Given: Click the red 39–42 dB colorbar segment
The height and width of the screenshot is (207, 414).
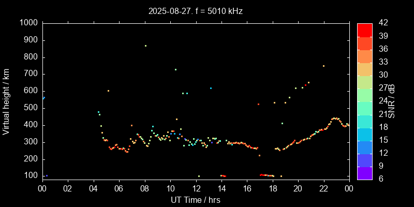Looking at the screenshot, I should pos(364,29).
